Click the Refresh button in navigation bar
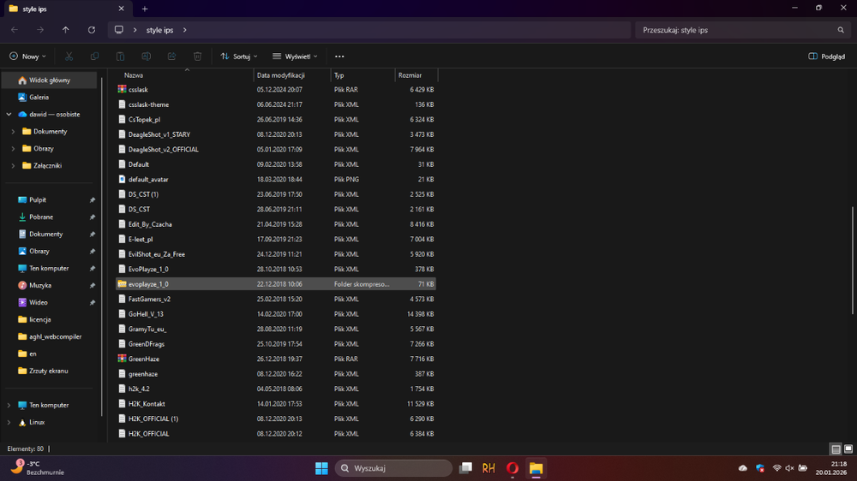The width and height of the screenshot is (857, 481). click(x=92, y=30)
